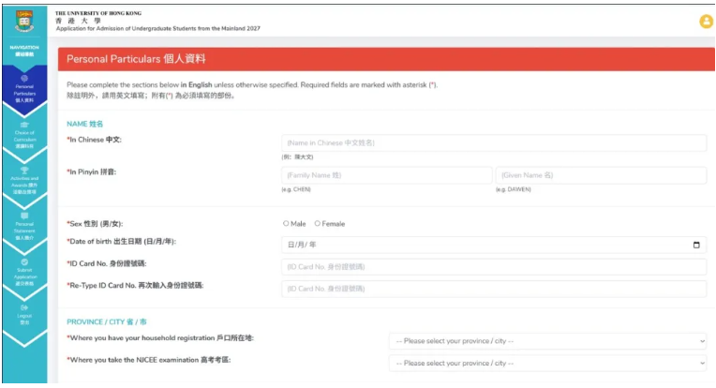716x388 pixels.
Task: Focus the Name in Chinese input field
Action: click(494, 142)
